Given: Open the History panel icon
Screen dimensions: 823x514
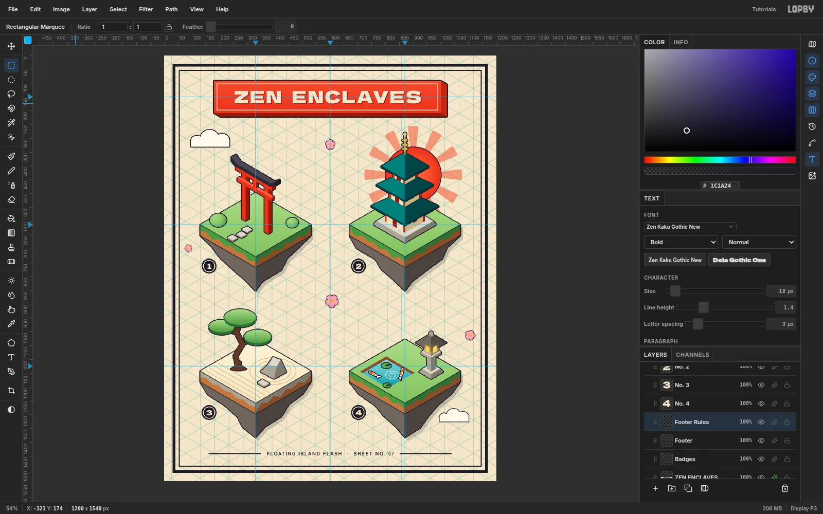Looking at the screenshot, I should [x=812, y=126].
